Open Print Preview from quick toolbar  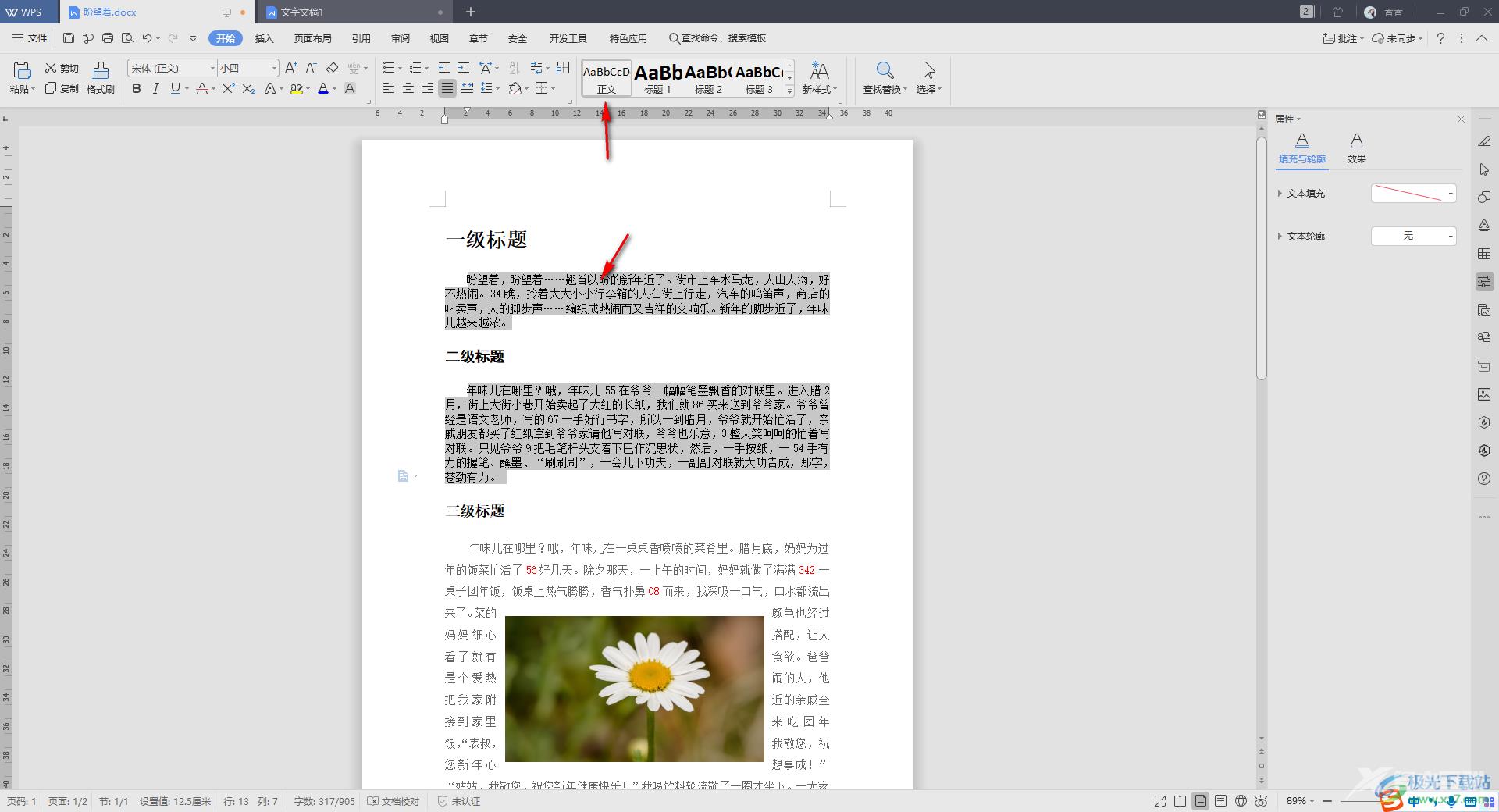click(x=127, y=38)
